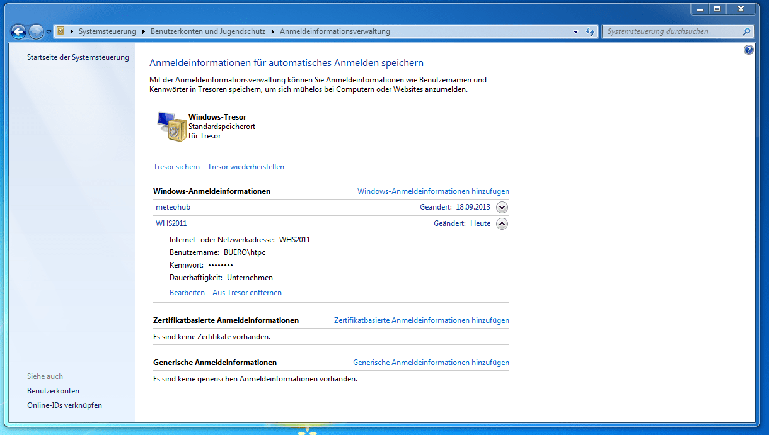Expand the meteohub entry chevron
This screenshot has width=769, height=435.
pyautogui.click(x=502, y=207)
